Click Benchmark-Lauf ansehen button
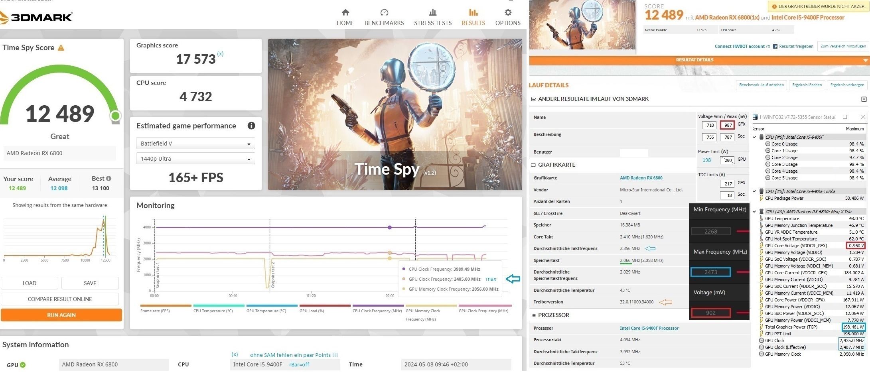The image size is (870, 372). coord(761,85)
